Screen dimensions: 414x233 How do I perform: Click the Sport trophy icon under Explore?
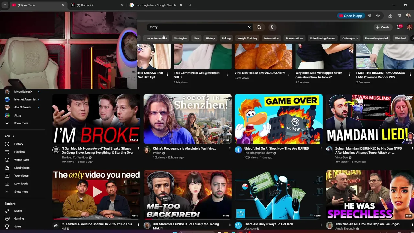click(x=7, y=227)
